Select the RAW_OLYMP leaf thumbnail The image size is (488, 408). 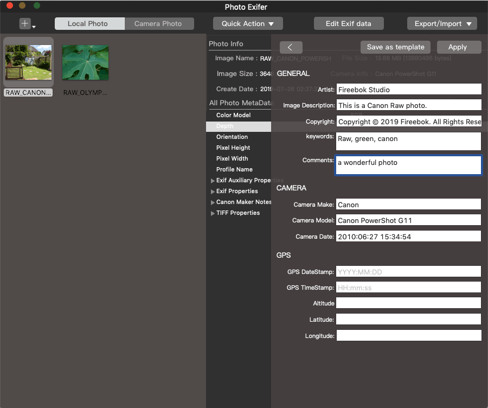pyautogui.click(x=85, y=62)
